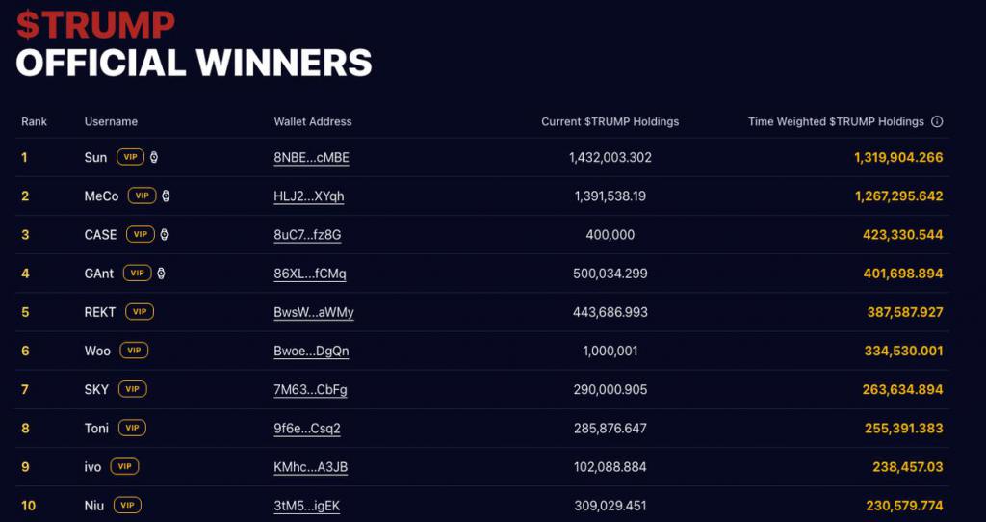The width and height of the screenshot is (986, 522).
Task: Open wallet address 7M63...CbFg
Action: click(x=310, y=389)
